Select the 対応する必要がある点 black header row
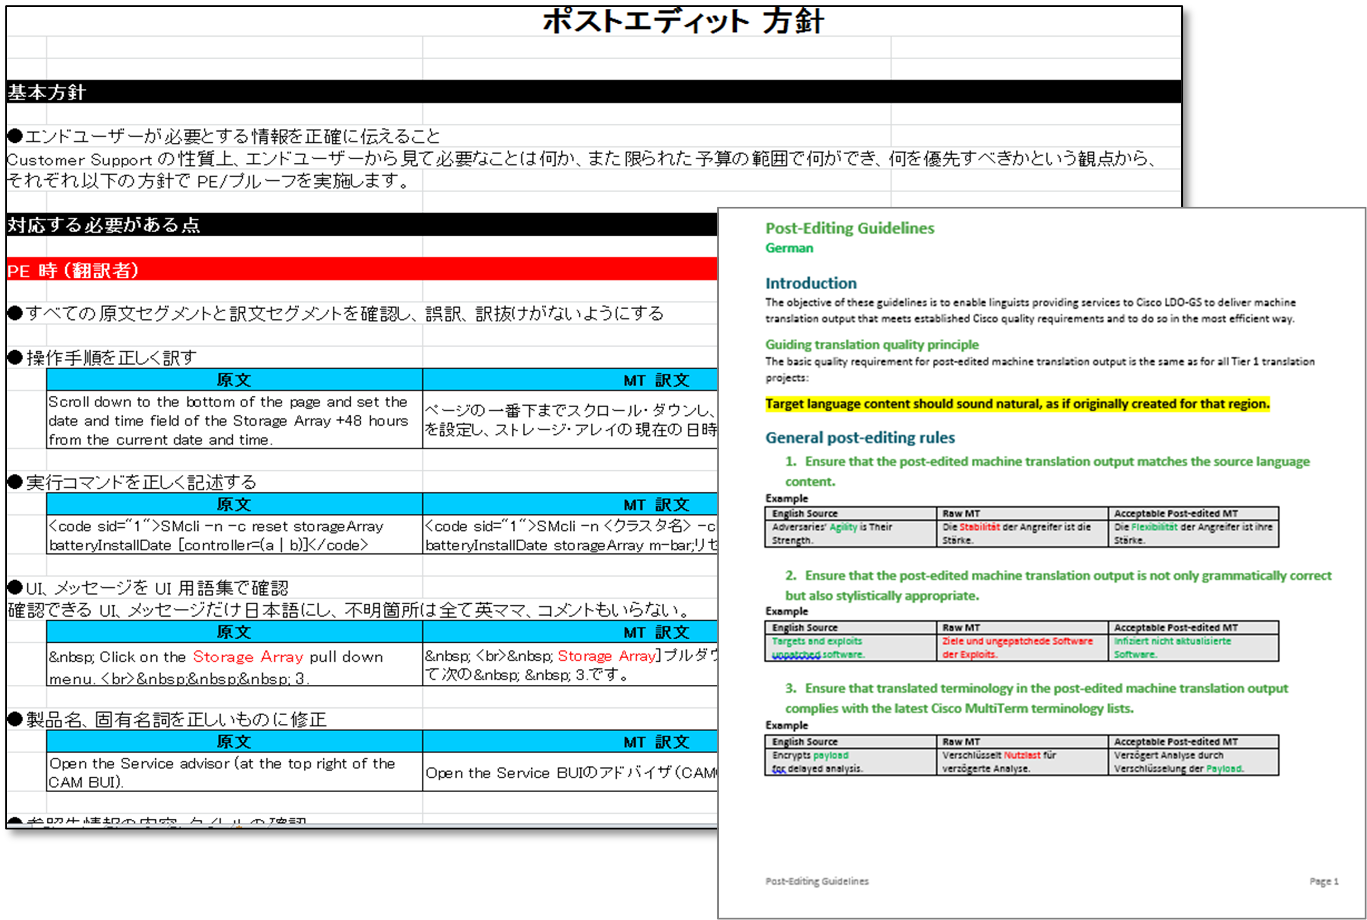Viewport: 1367px width, 920px height. tap(362, 225)
